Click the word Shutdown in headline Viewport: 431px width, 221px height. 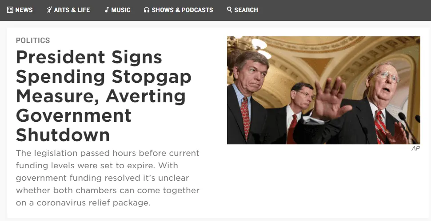click(x=63, y=135)
